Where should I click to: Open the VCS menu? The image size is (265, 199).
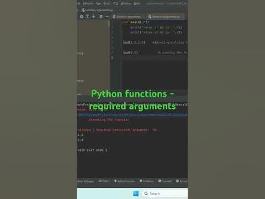click(x=115, y=3)
